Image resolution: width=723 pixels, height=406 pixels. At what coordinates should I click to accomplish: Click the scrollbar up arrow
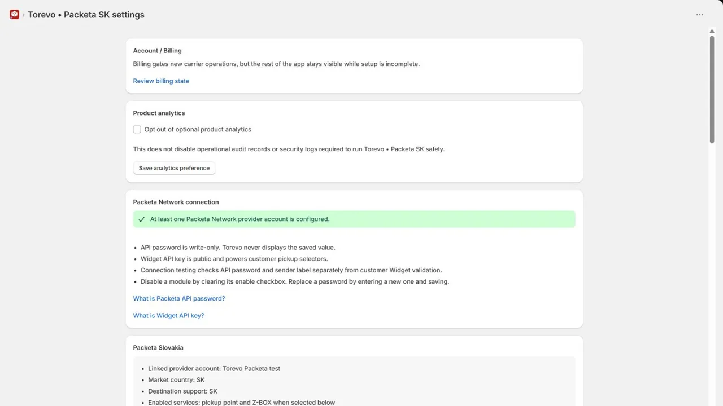point(712,31)
